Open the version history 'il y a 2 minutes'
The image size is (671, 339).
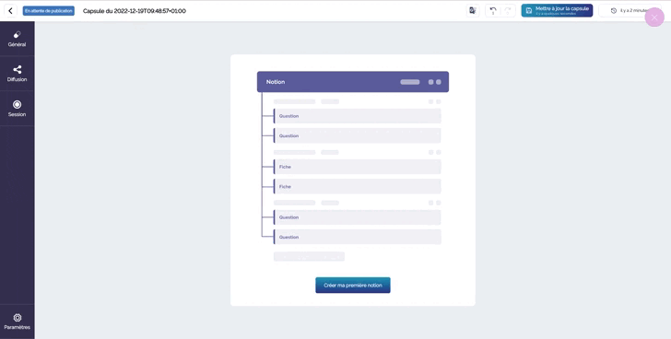coord(629,11)
